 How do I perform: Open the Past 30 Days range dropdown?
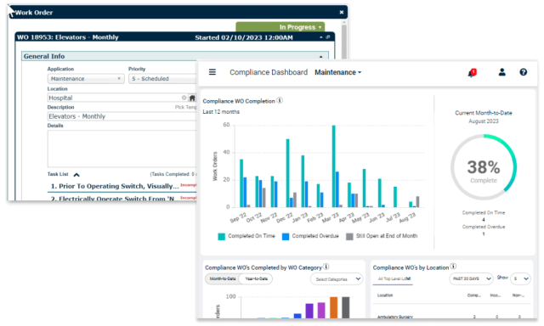tap(471, 279)
